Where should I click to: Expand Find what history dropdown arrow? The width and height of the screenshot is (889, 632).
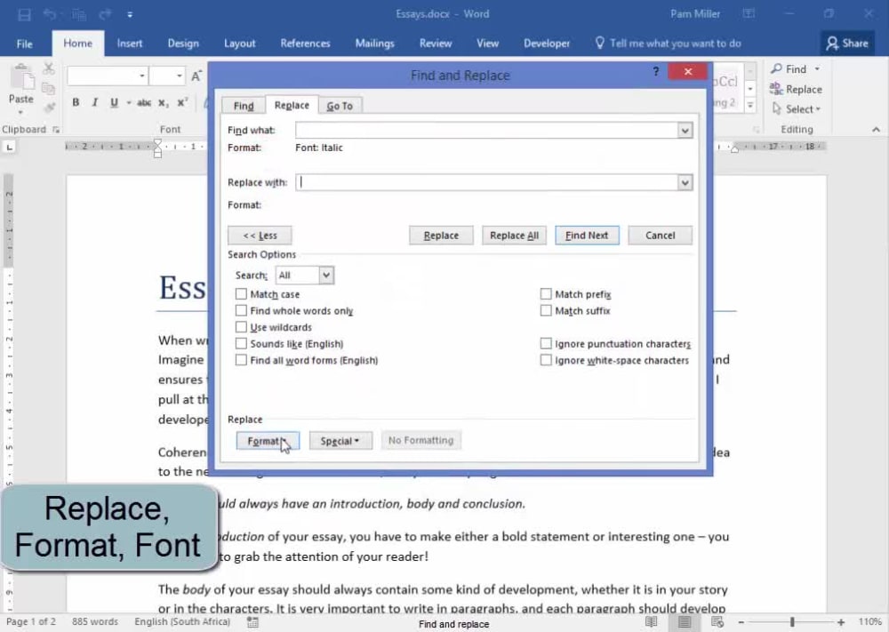[x=685, y=131]
